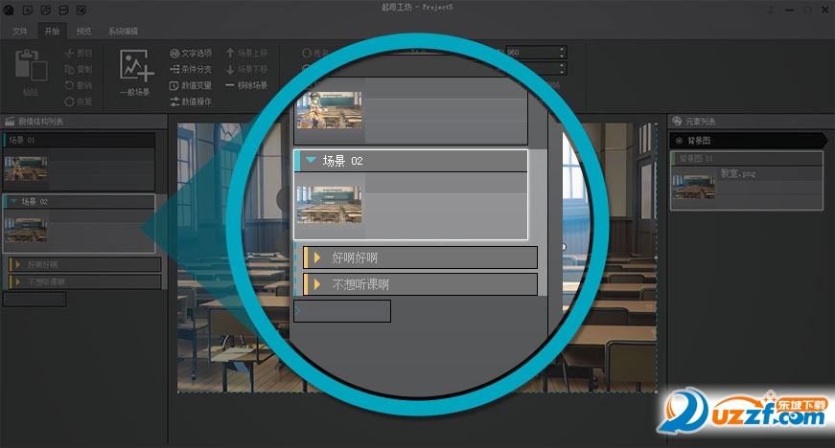Screen dimensions: 835x448
Task: Open the 文件 menu tab
Action: point(19,31)
